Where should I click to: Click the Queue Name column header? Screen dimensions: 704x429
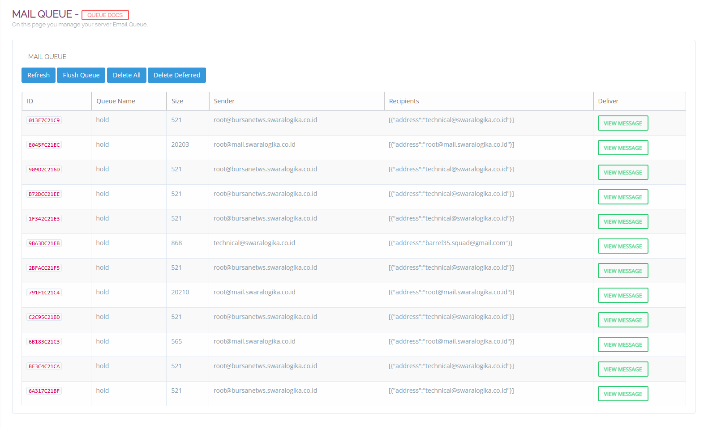pyautogui.click(x=129, y=101)
